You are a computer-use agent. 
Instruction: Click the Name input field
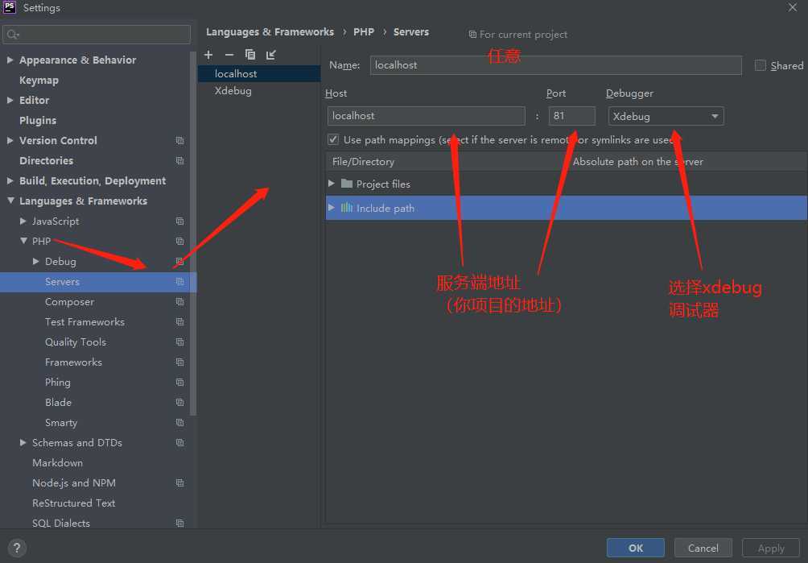click(555, 65)
